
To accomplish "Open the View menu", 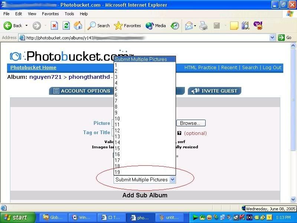I will click(32, 14).
